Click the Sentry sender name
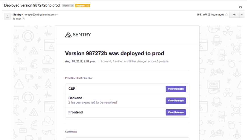This screenshot has height=140, width=247. pyautogui.click(x=17, y=14)
